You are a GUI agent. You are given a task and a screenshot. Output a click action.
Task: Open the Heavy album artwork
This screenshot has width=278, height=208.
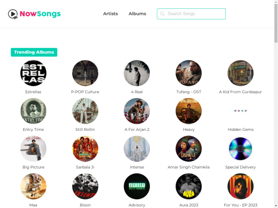[189, 111]
